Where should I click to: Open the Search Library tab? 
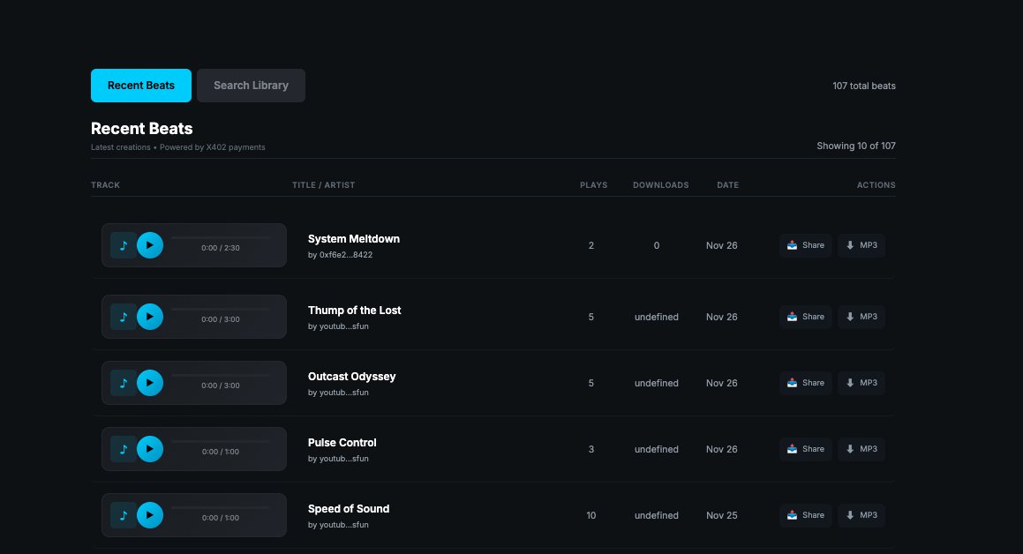tap(252, 86)
